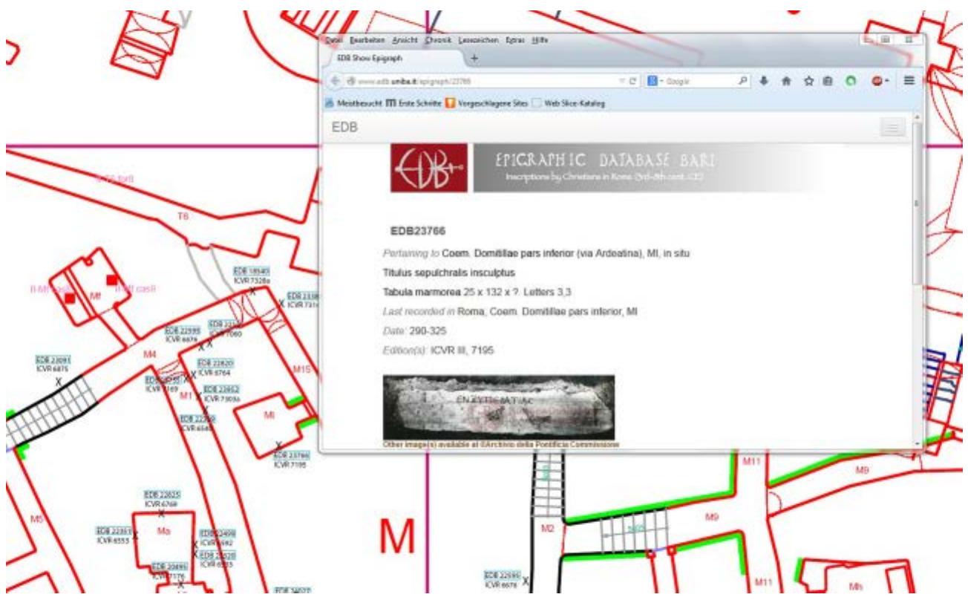This screenshot has width=968, height=600.
Task: Open the Web Slice-Katalog bookmark
Action: coord(568,104)
